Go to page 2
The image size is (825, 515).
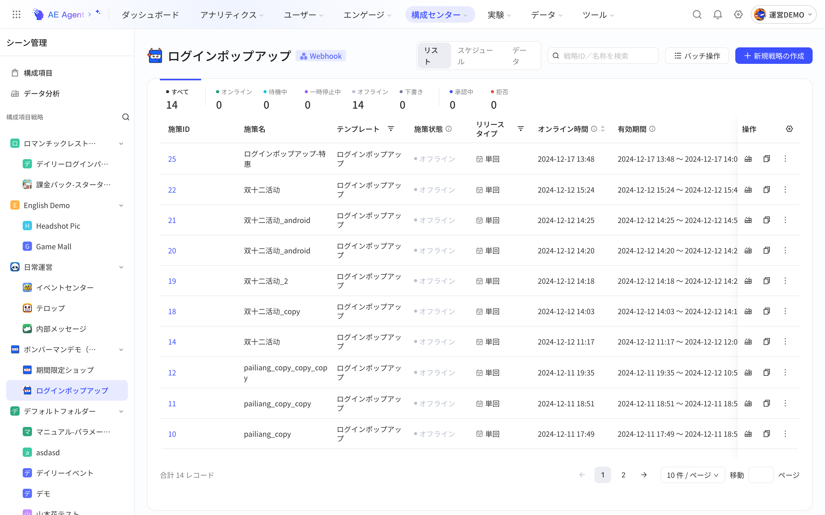(x=623, y=475)
